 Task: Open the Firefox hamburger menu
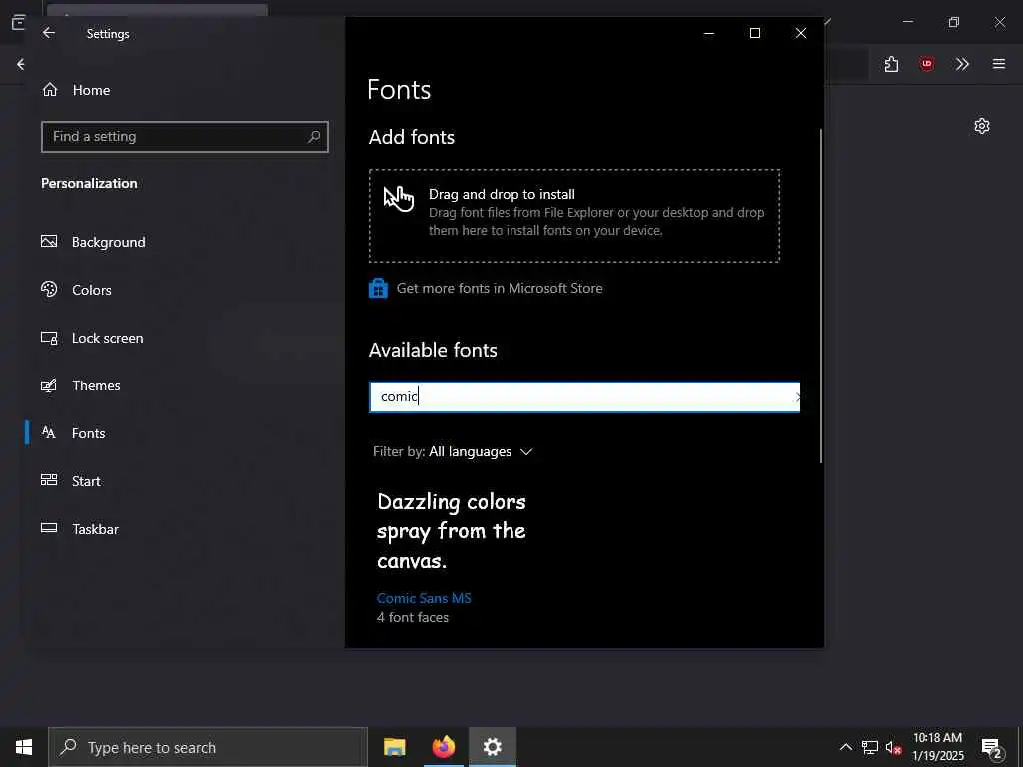point(999,64)
